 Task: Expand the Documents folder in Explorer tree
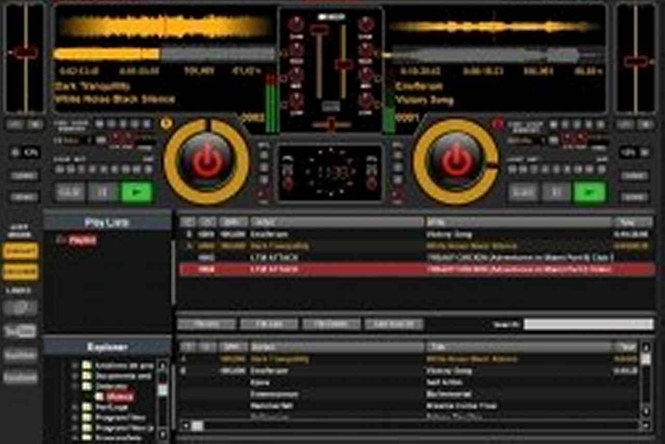[x=75, y=376]
